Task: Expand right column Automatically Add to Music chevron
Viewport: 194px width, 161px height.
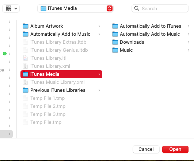Action: click(189, 34)
